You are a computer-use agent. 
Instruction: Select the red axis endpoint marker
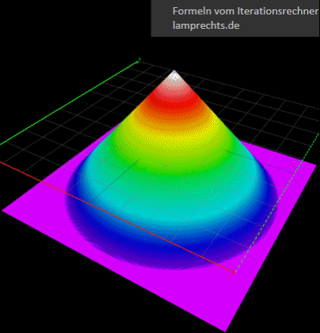234,273
